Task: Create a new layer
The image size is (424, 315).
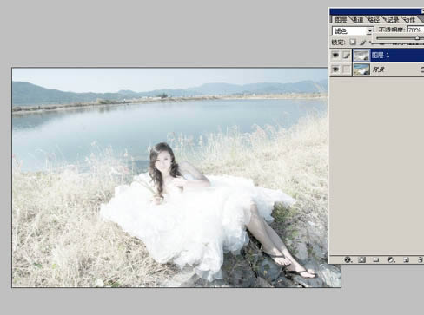Action: coord(406,259)
